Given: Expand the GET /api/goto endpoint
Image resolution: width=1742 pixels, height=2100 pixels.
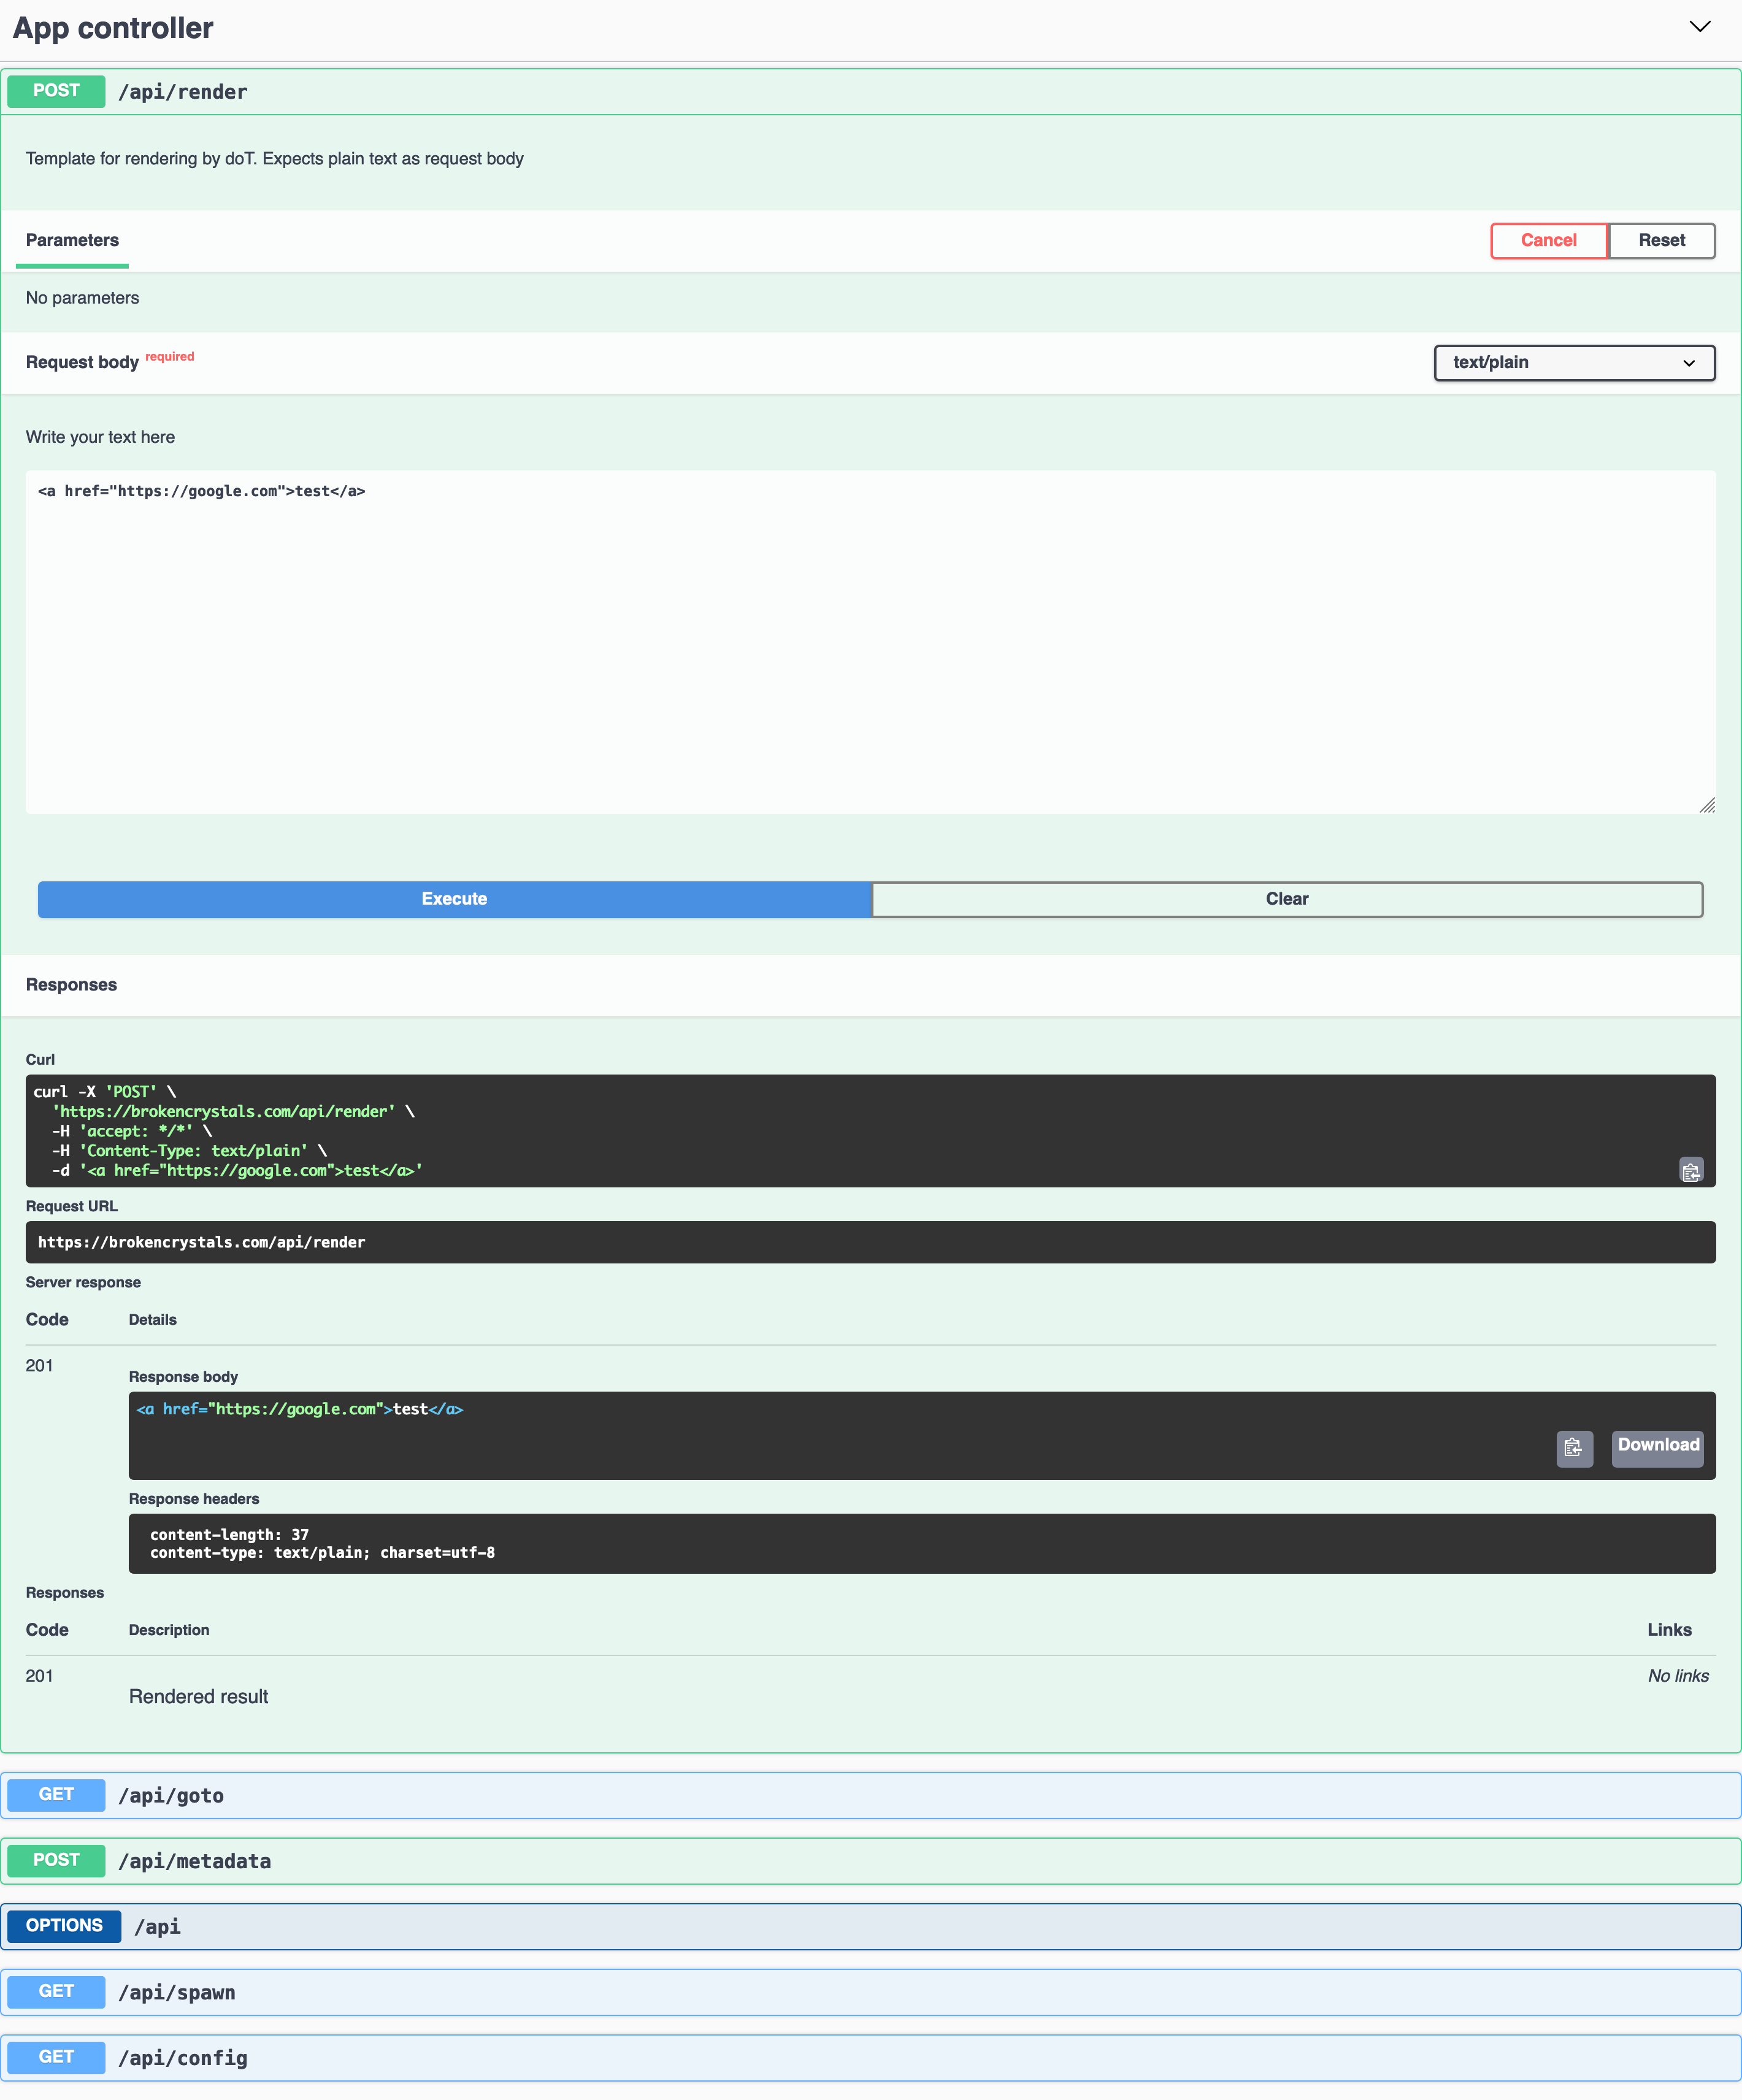Looking at the screenshot, I should point(870,1795).
